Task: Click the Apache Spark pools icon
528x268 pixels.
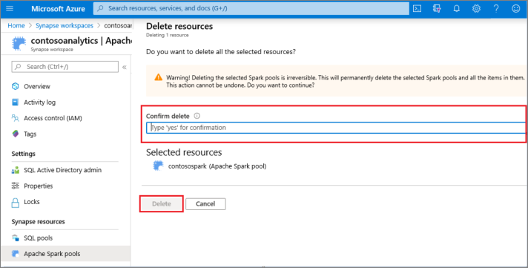Action: 15,253
